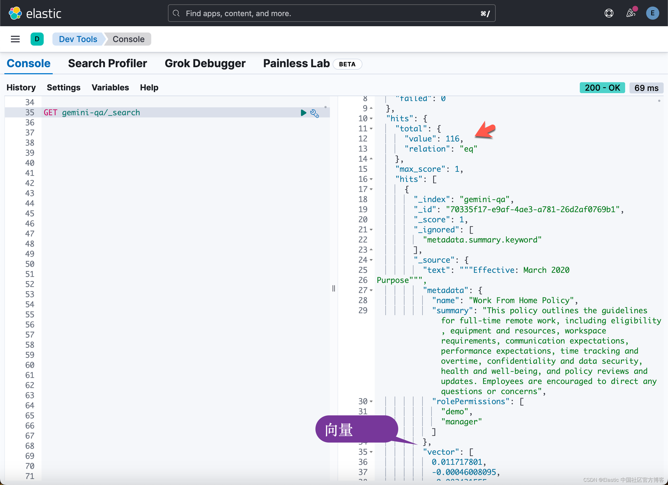Click the BETA badge
Image resolution: width=668 pixels, height=485 pixels.
[347, 64]
